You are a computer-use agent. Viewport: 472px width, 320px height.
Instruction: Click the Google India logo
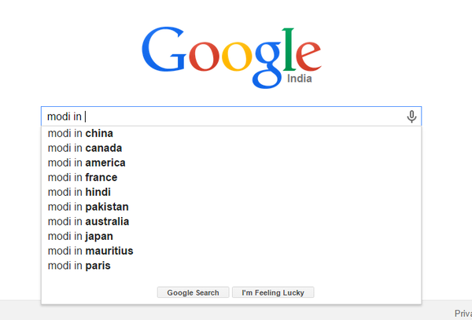pyautogui.click(x=231, y=57)
